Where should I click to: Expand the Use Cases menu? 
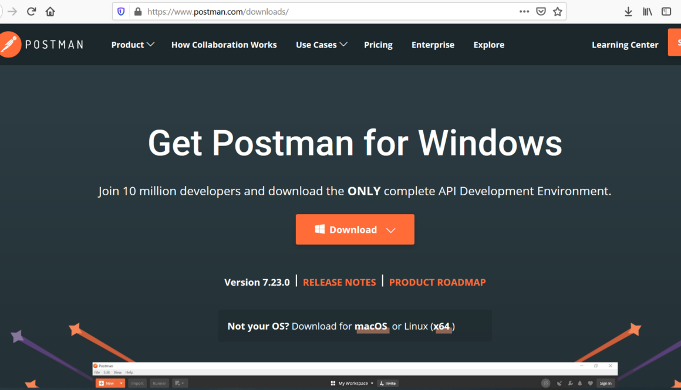tap(321, 45)
